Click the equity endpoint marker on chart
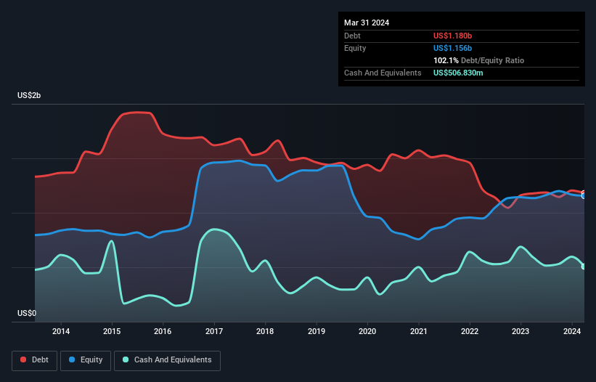The height and width of the screenshot is (382, 596). pos(584,196)
